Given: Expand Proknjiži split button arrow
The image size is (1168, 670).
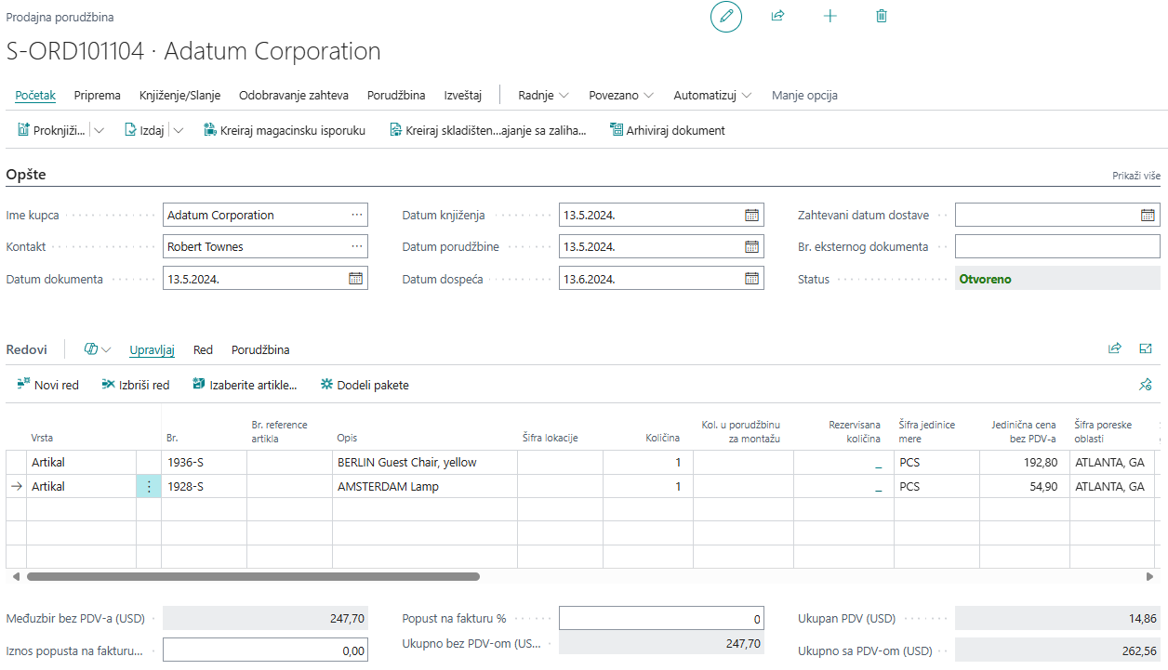Looking at the screenshot, I should coord(100,131).
